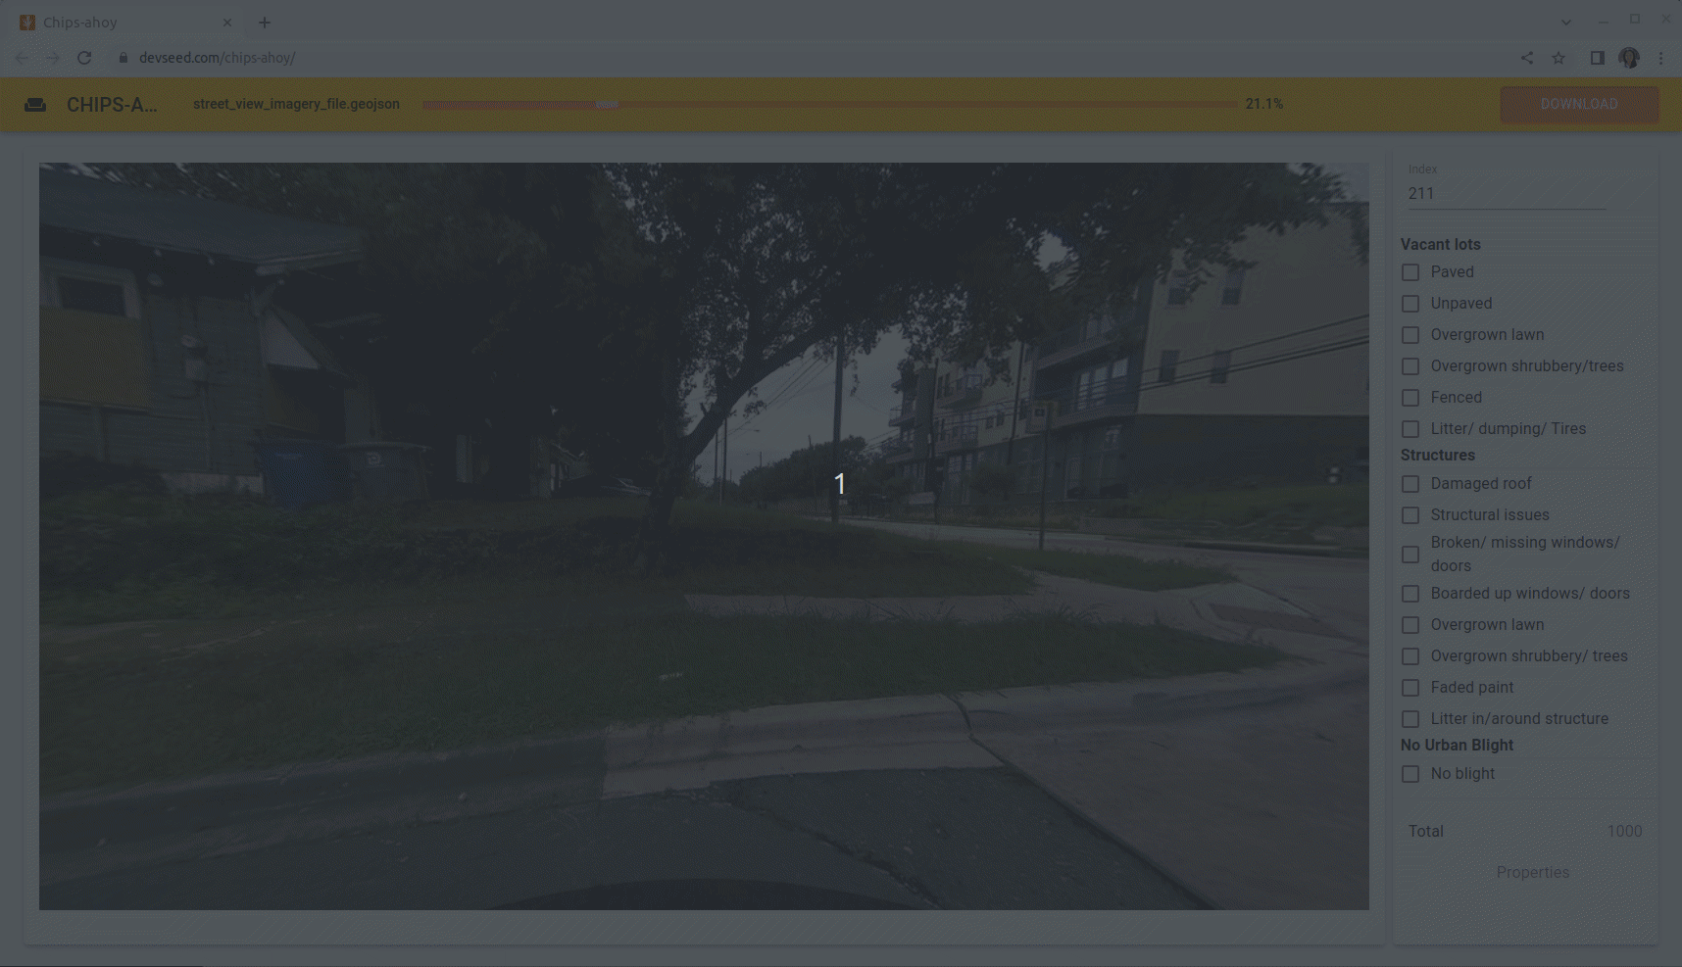This screenshot has height=967, width=1682.
Task: Open Chrome three-dot menu
Action: coord(1660,58)
